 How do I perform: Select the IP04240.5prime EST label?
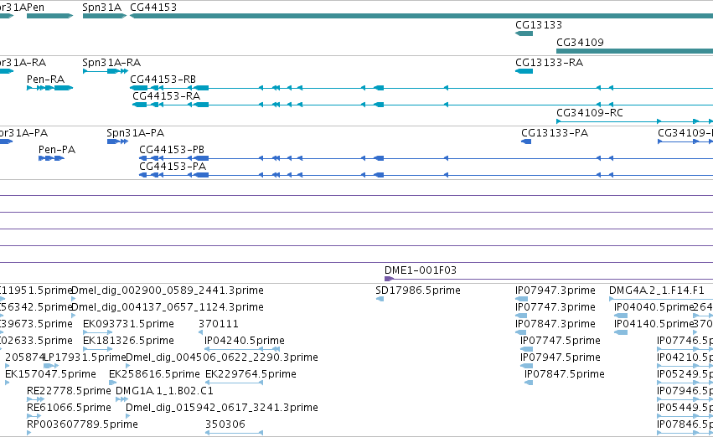pyautogui.click(x=245, y=341)
